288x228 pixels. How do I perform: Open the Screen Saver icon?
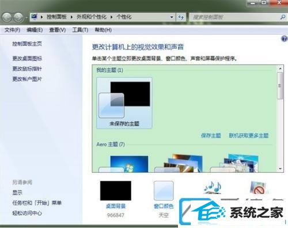259,187
